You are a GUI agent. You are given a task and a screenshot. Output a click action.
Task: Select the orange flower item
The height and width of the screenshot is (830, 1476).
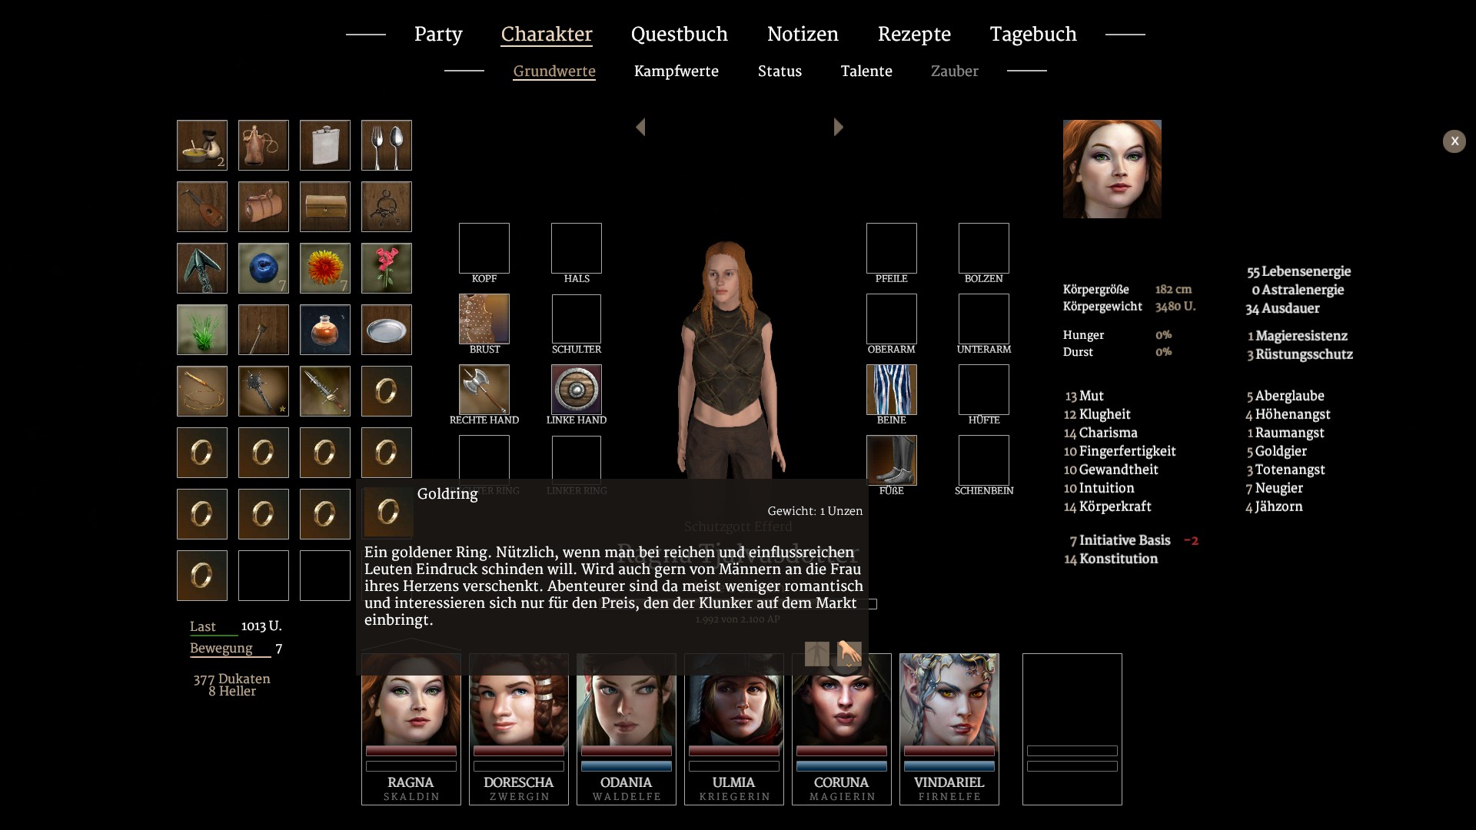pos(325,268)
